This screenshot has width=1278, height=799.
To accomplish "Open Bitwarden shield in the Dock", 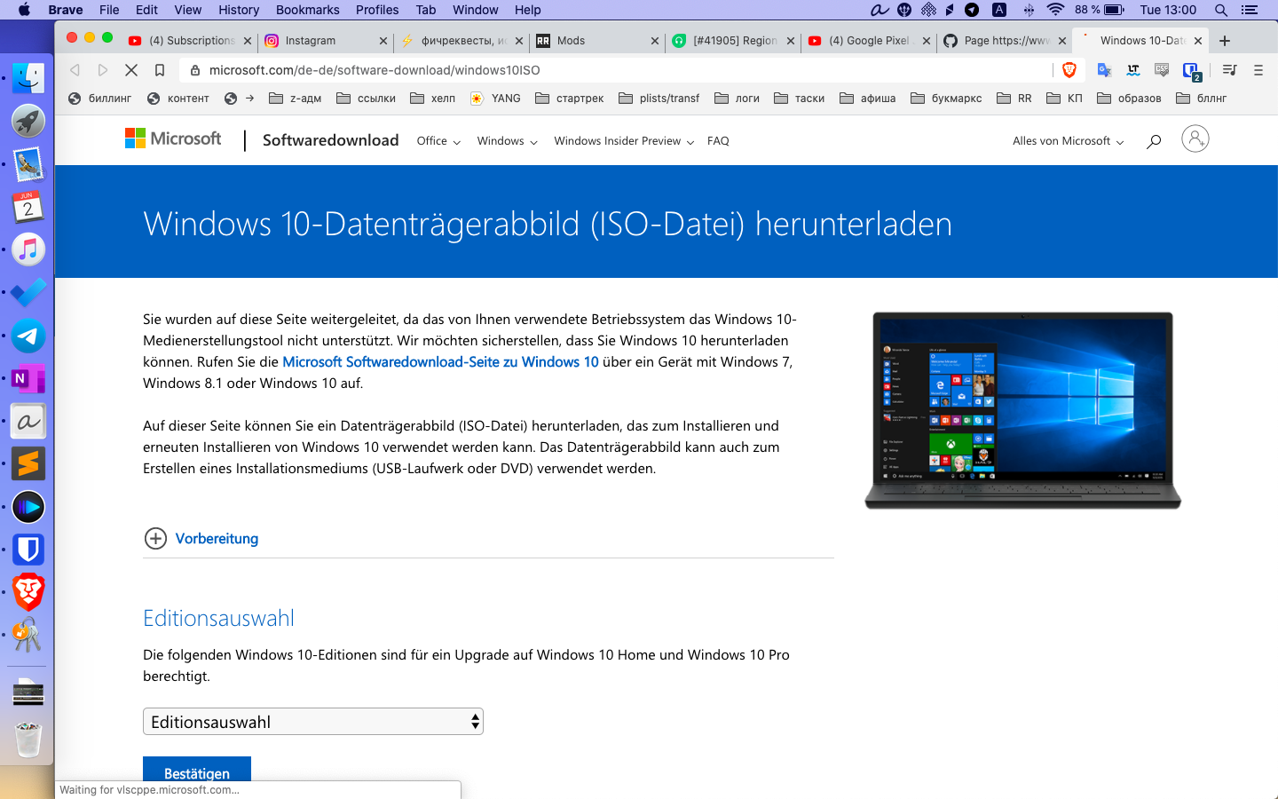I will click(28, 550).
